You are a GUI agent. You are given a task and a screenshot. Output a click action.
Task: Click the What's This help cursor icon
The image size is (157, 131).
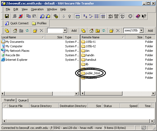tap(144, 16)
